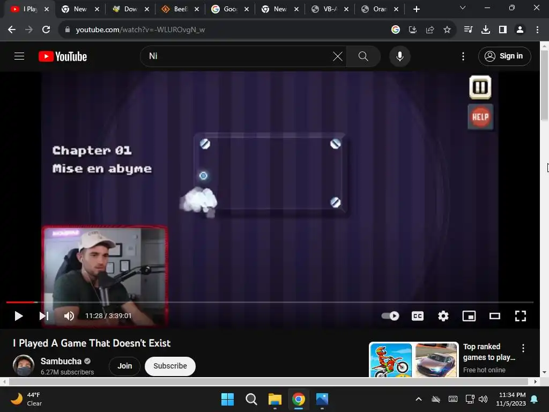This screenshot has width=549, height=412.
Task: Enable miniplayer mode
Action: pos(469,316)
